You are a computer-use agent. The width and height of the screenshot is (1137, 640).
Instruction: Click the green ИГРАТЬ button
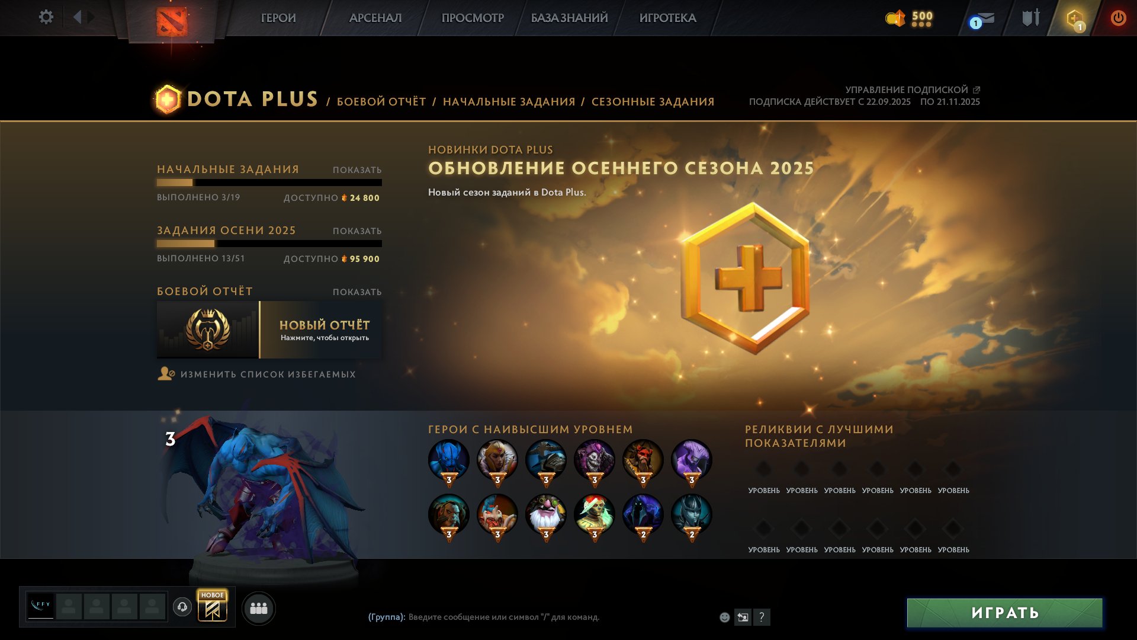point(1004,613)
